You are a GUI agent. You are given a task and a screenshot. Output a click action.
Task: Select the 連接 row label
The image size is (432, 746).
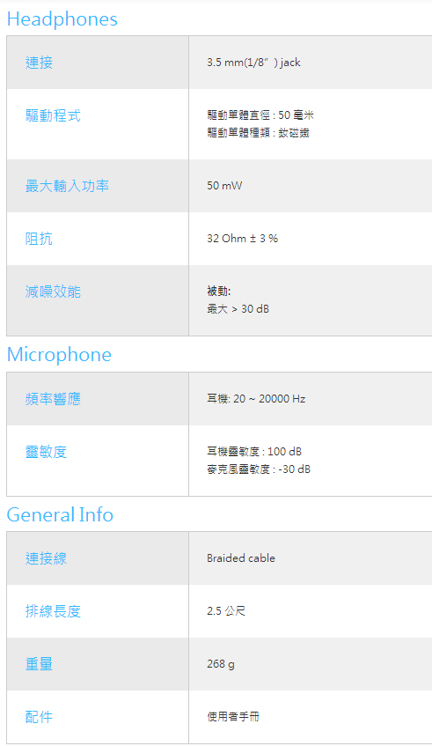(x=39, y=63)
